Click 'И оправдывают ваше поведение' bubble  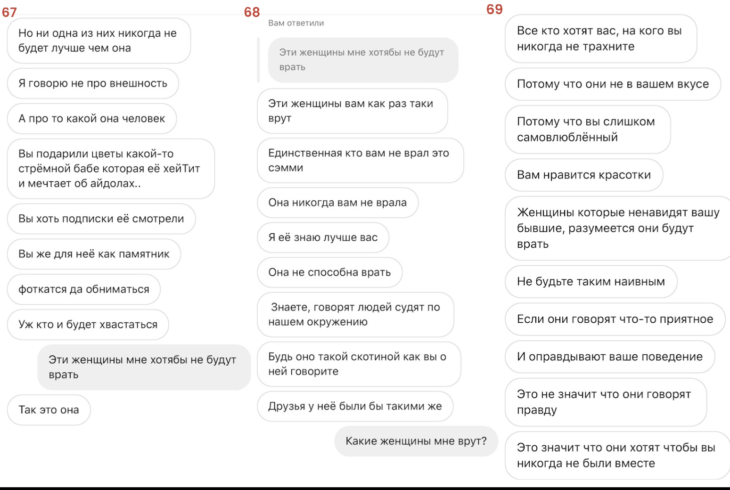[610, 357]
